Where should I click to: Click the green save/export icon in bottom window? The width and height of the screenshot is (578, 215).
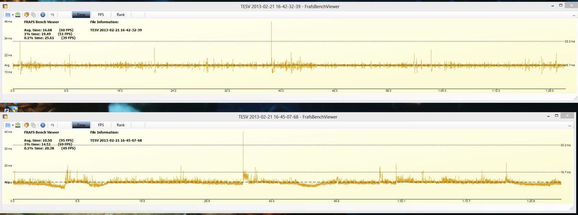[18, 125]
